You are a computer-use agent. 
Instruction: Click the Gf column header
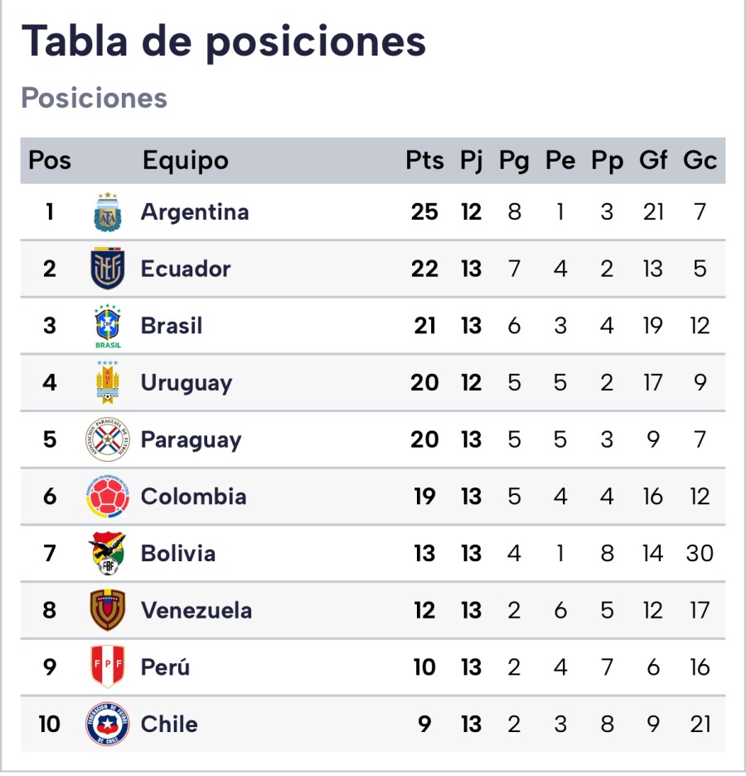tap(653, 160)
